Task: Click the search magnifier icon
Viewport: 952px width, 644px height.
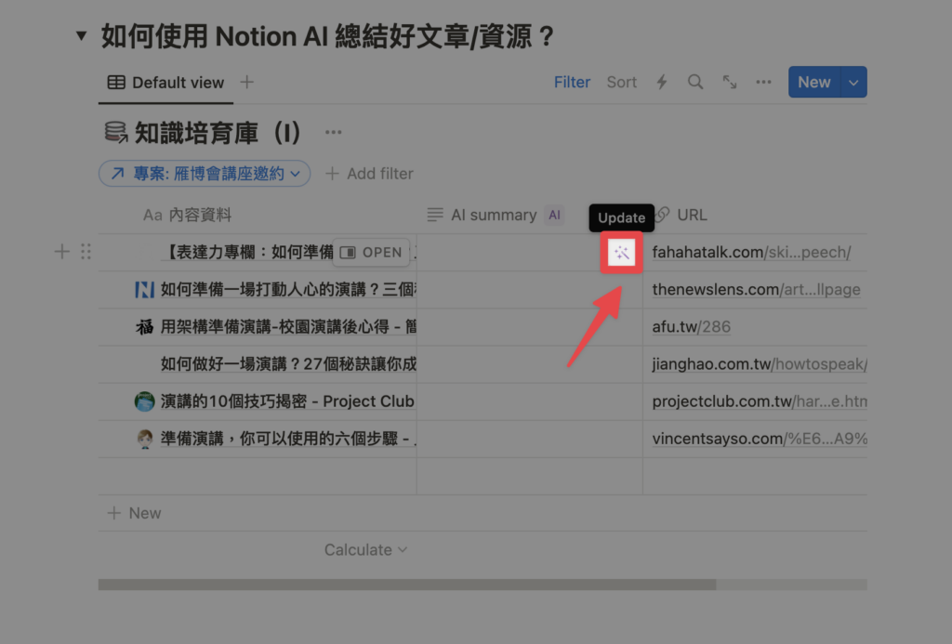Action: (695, 82)
